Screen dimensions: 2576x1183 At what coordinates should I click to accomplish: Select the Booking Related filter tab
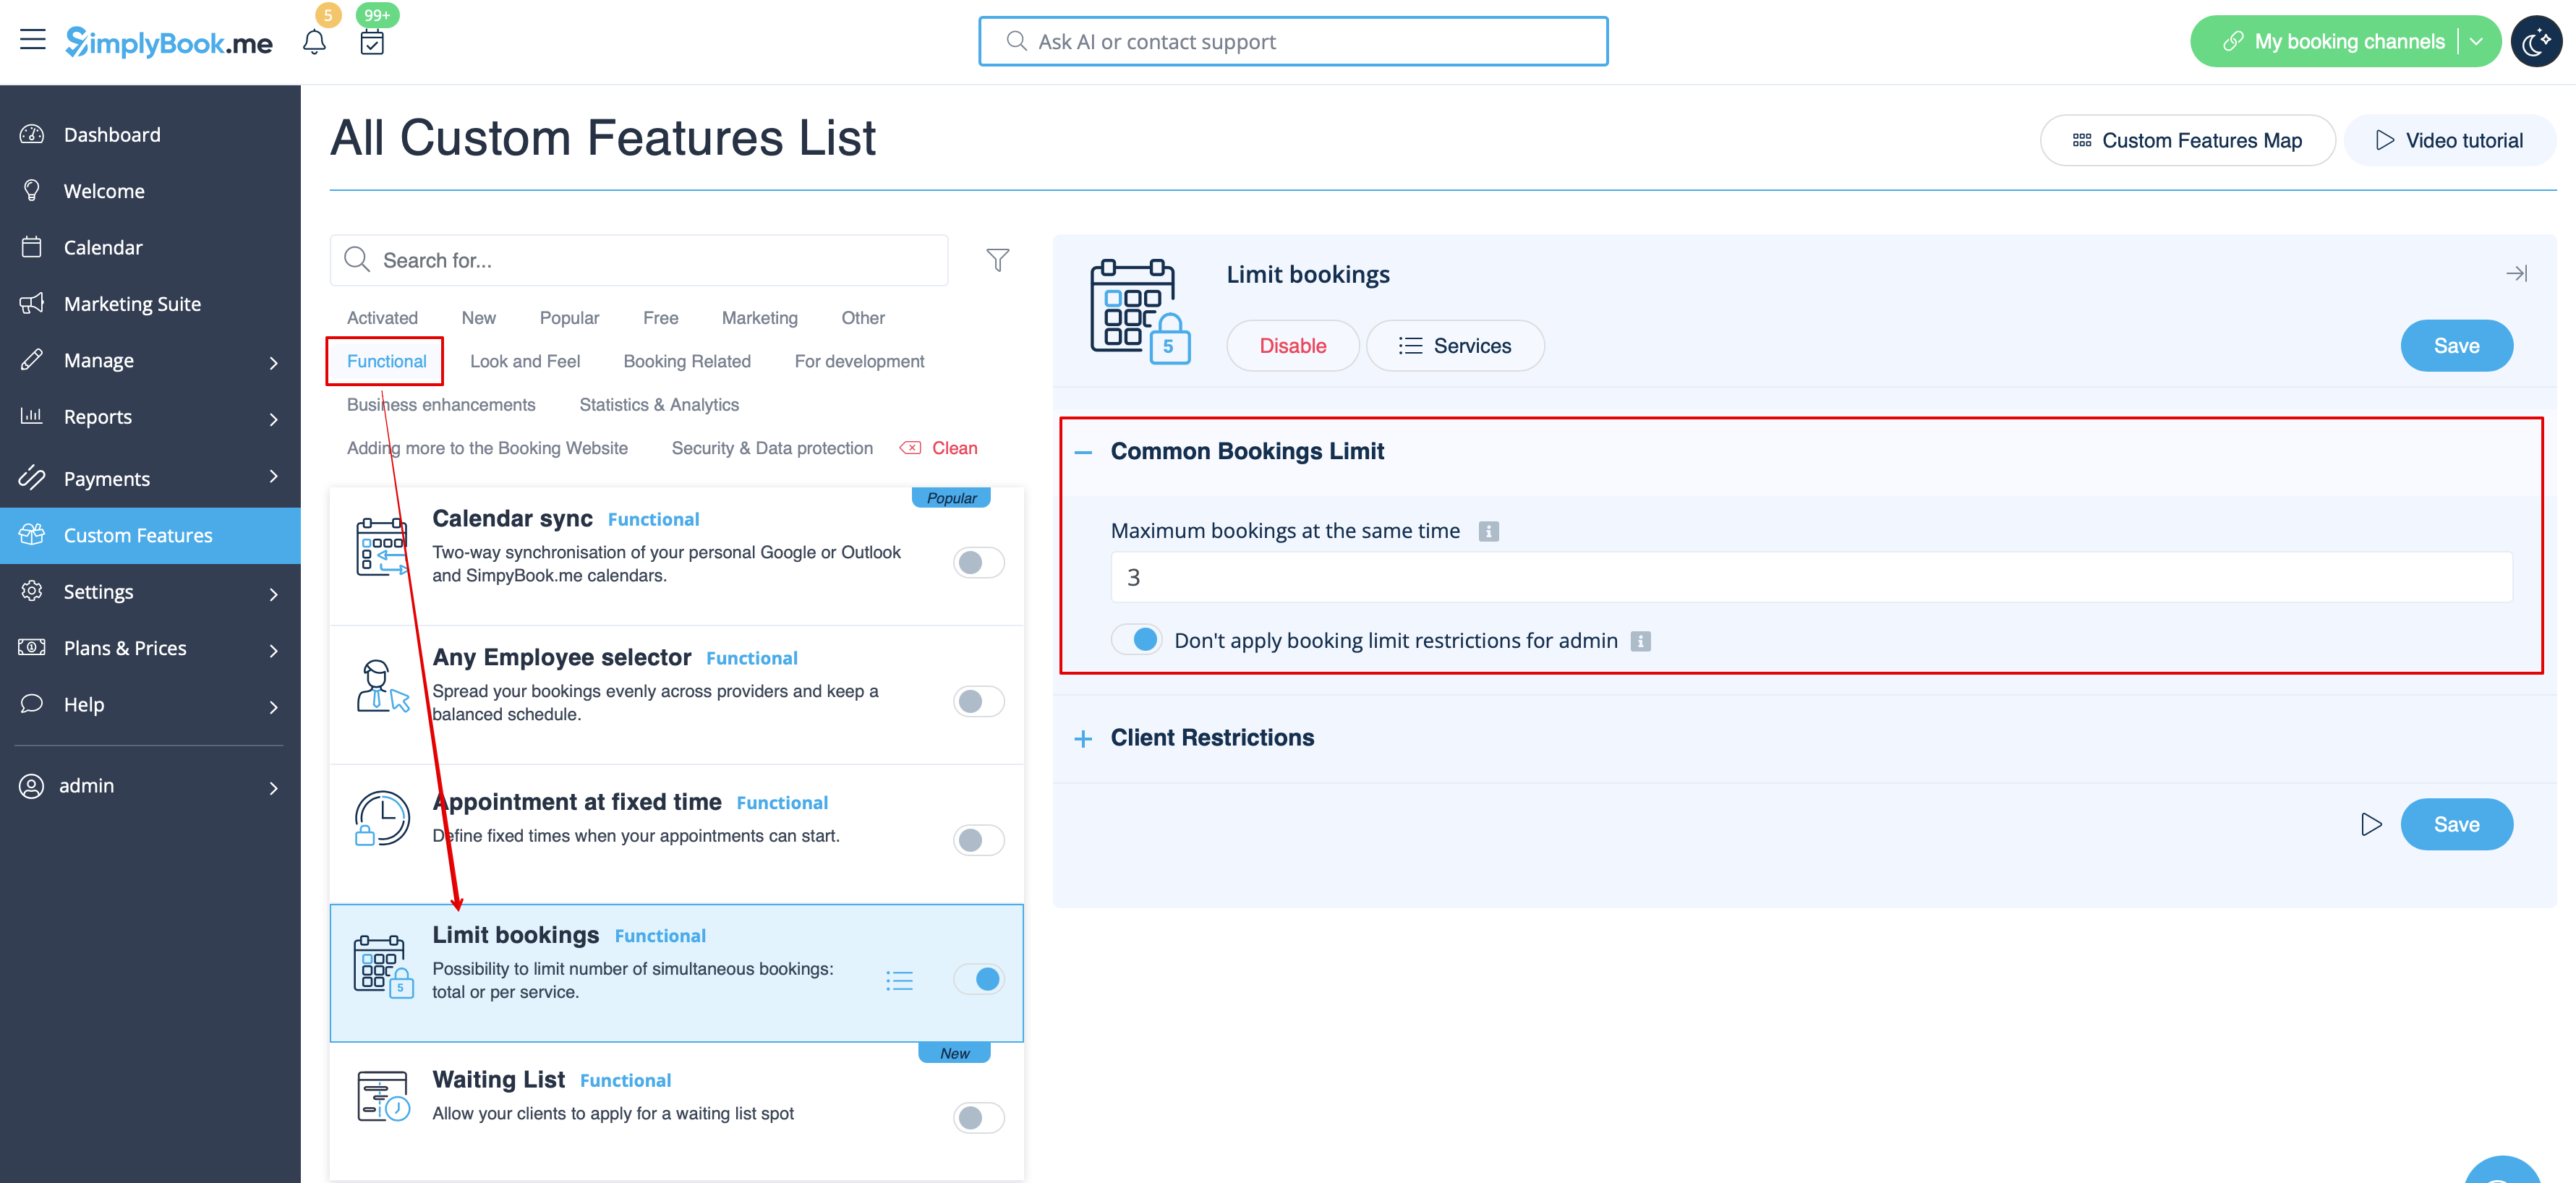click(x=687, y=361)
